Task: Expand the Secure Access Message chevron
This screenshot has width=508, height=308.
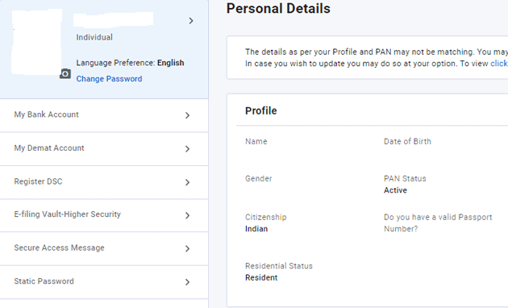Action: point(187,248)
